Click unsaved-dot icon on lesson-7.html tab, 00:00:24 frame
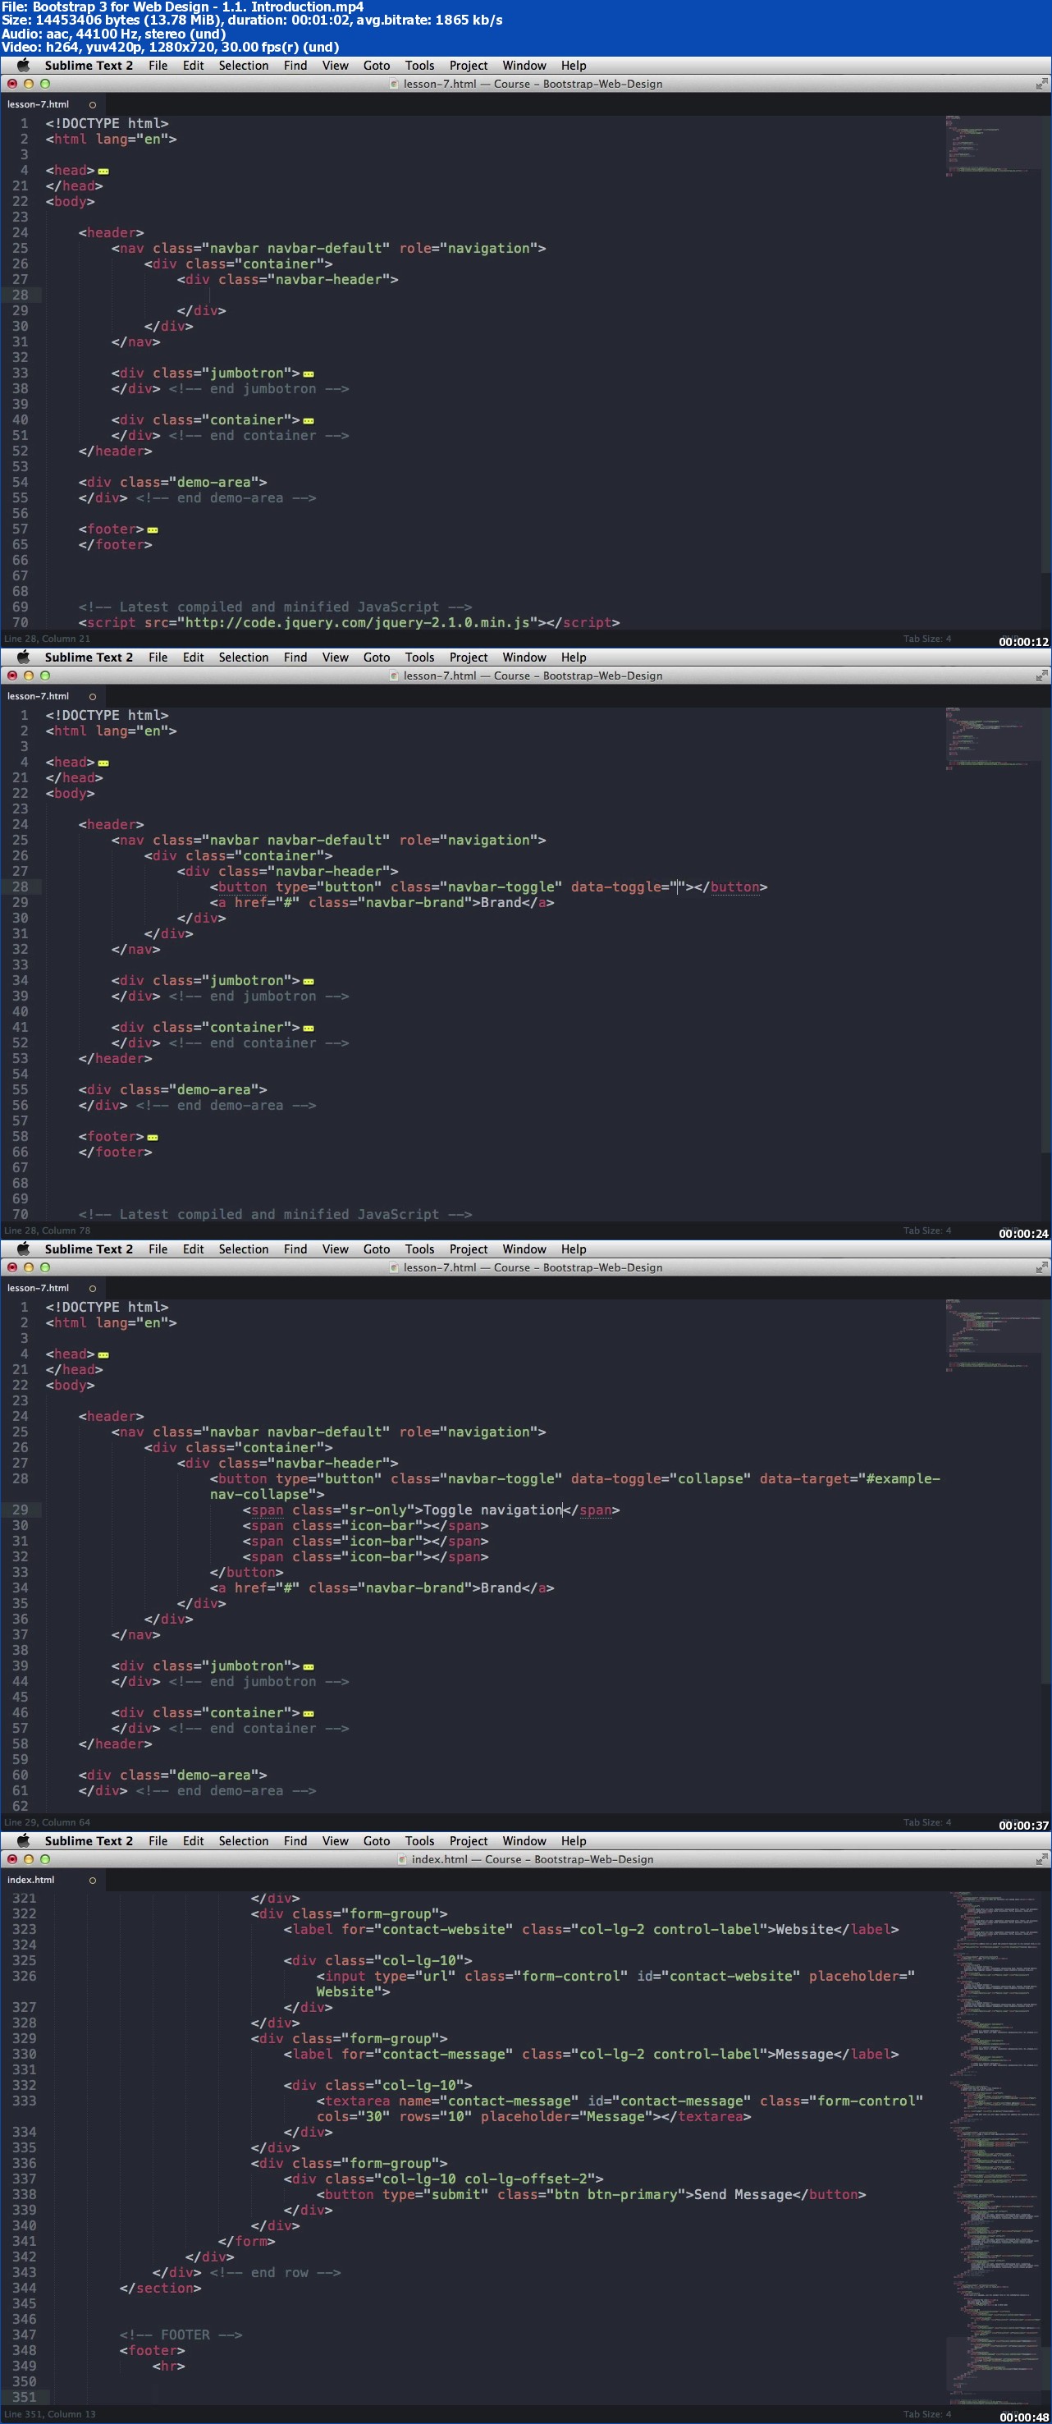 tap(92, 696)
